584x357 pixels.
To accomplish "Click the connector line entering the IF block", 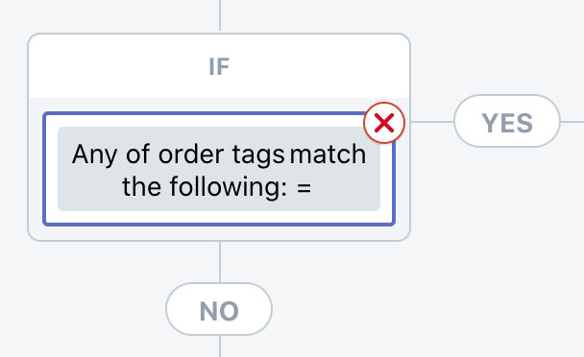I will [220, 15].
